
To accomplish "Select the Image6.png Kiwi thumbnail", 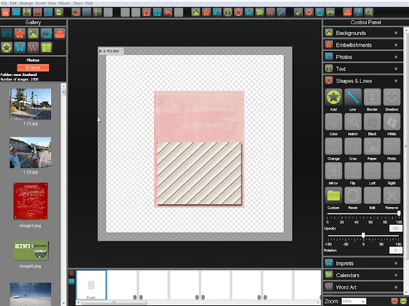I will point(31,250).
